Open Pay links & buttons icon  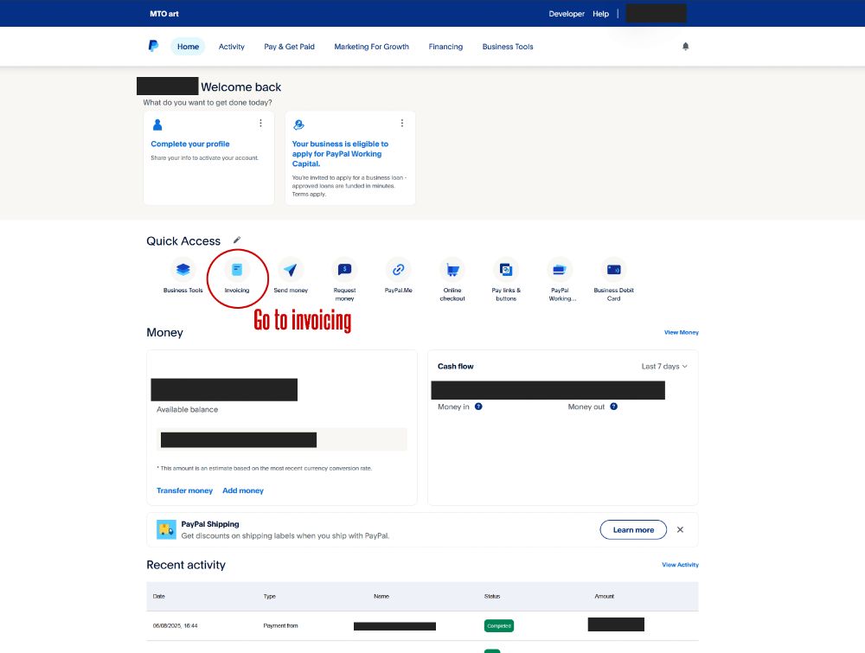pos(506,270)
